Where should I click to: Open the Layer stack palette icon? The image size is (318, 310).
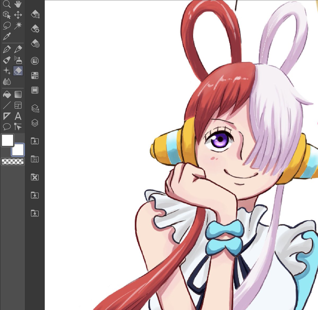(35, 123)
